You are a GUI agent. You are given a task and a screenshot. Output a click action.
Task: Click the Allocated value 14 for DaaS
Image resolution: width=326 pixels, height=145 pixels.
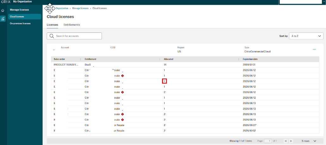pyautogui.click(x=165, y=65)
